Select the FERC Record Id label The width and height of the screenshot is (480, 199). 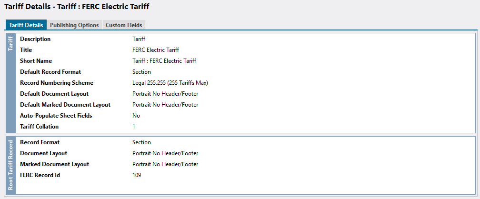click(40, 175)
